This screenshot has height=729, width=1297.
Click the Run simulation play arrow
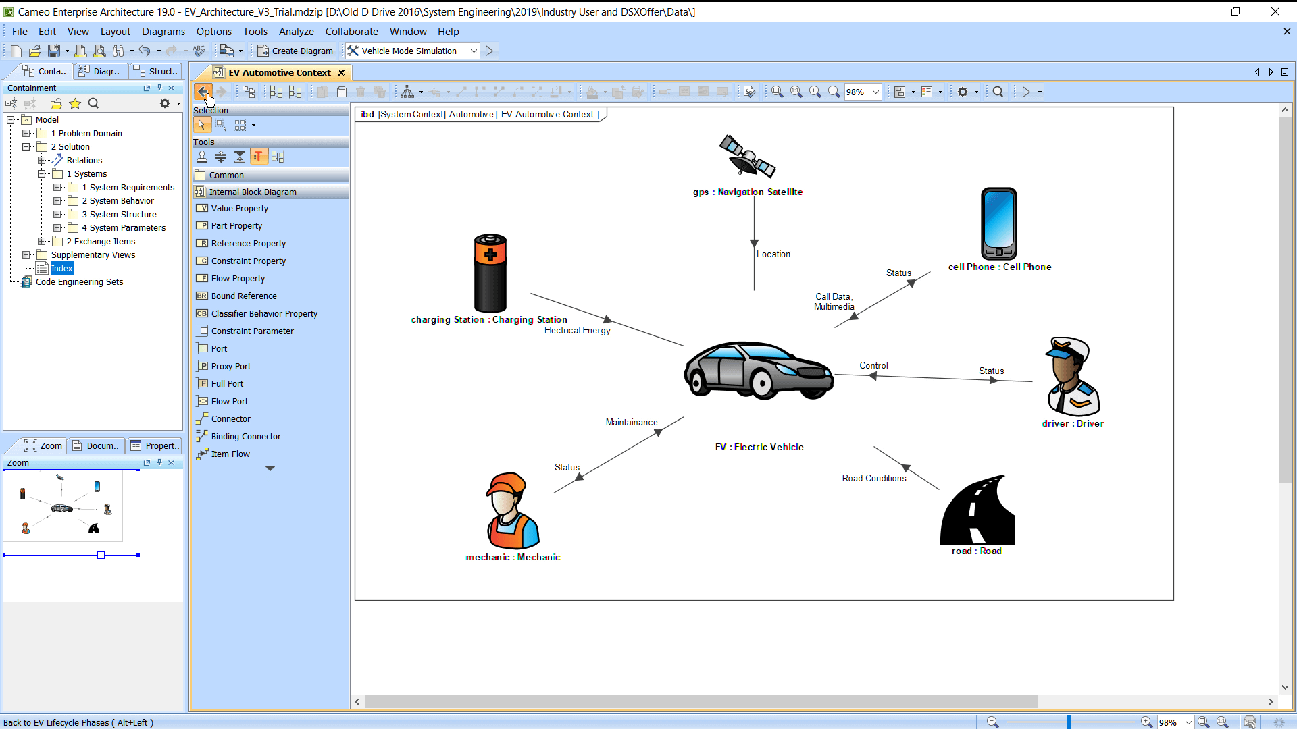(490, 51)
